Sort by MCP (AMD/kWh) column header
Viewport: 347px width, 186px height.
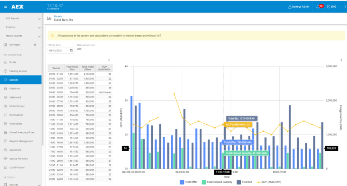coord(104,68)
